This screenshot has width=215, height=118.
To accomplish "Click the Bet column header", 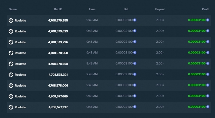I will pyautogui.click(x=126, y=9).
